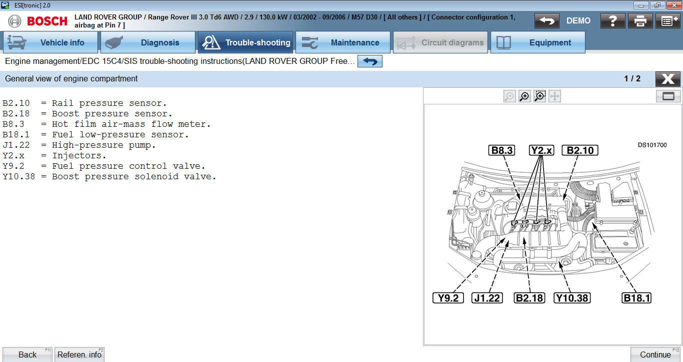This screenshot has width=683, height=362.
Task: Click the zoom out magnifier icon
Action: (x=509, y=96)
